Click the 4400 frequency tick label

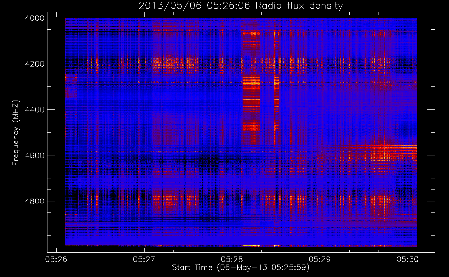[35, 110]
